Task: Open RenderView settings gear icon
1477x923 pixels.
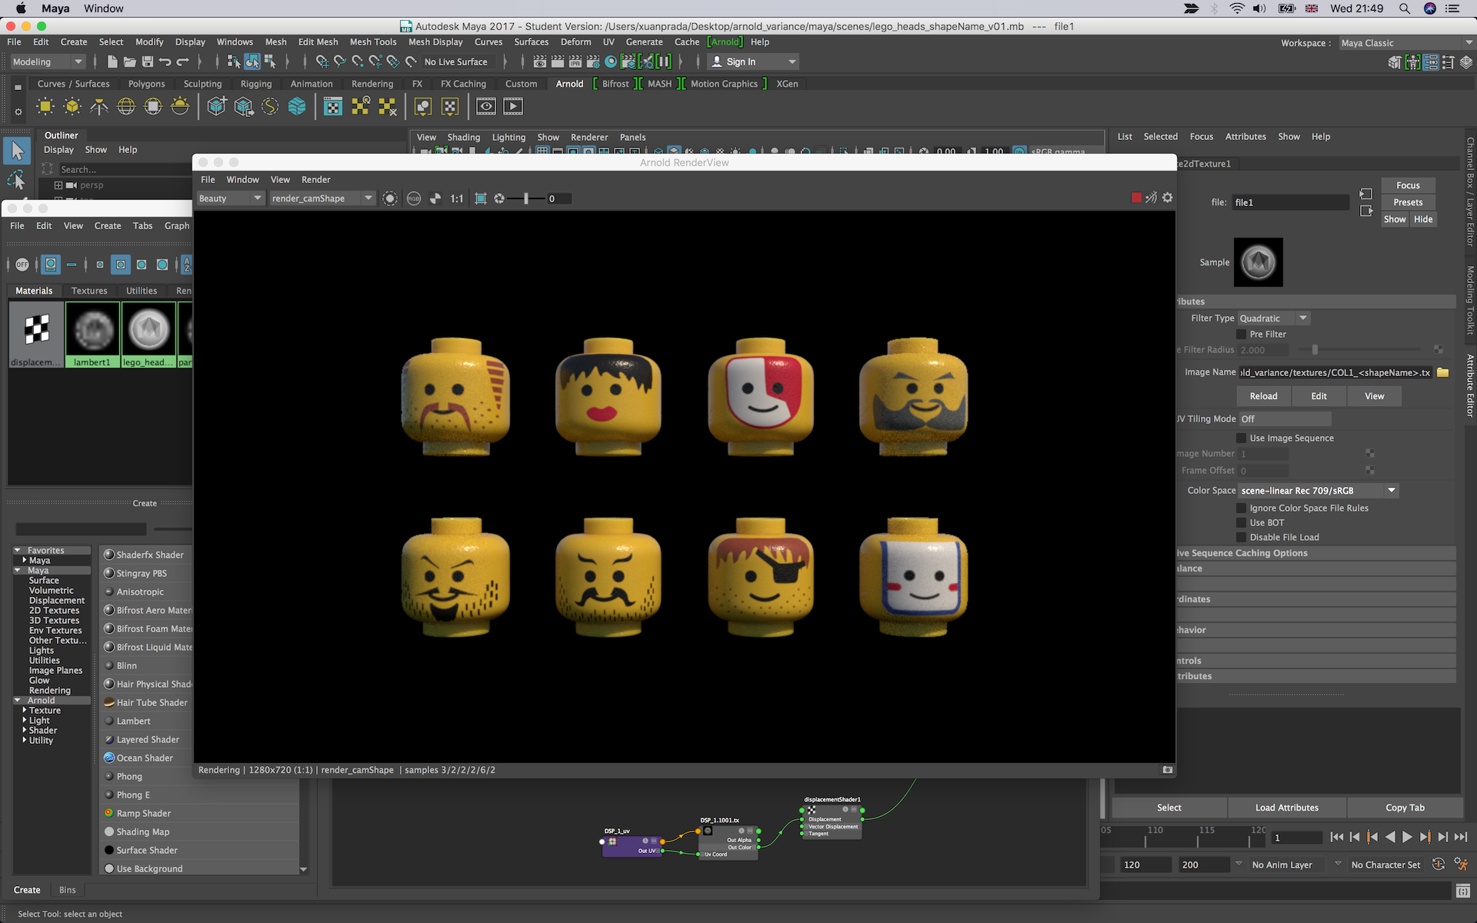Action: point(1168,198)
